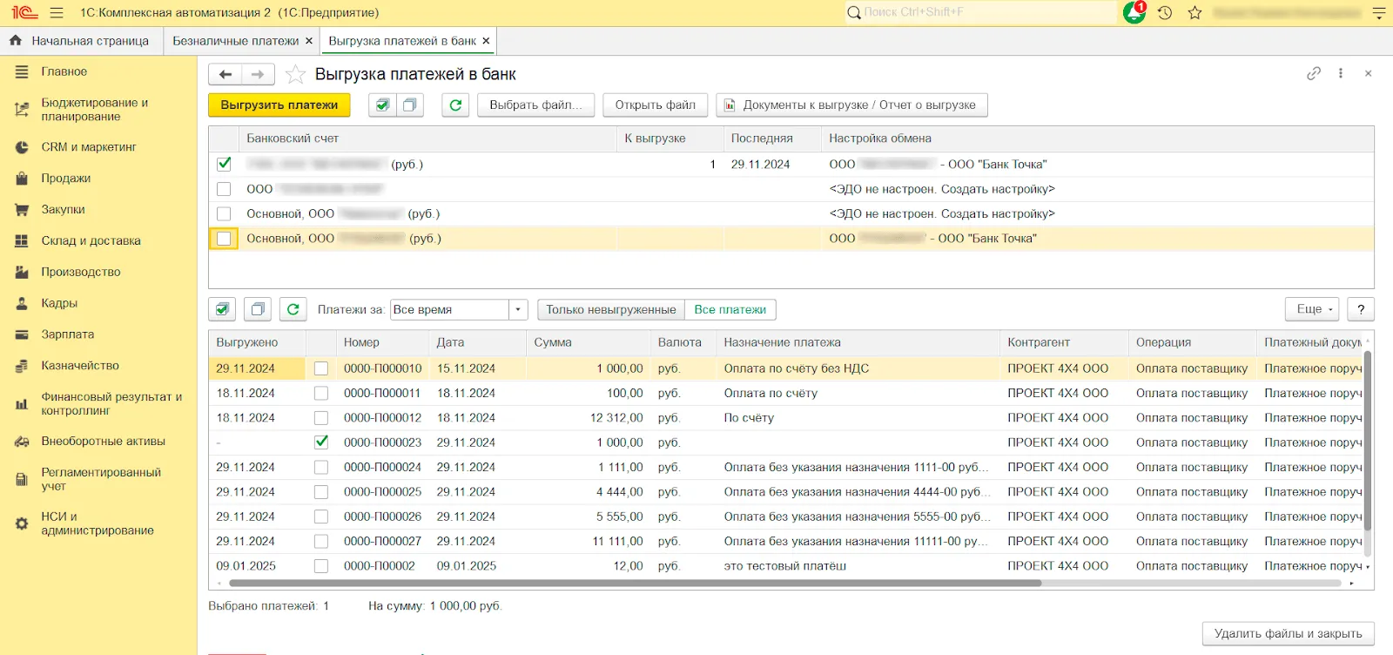
Task: Add page to favorites via title star
Action: (296, 75)
